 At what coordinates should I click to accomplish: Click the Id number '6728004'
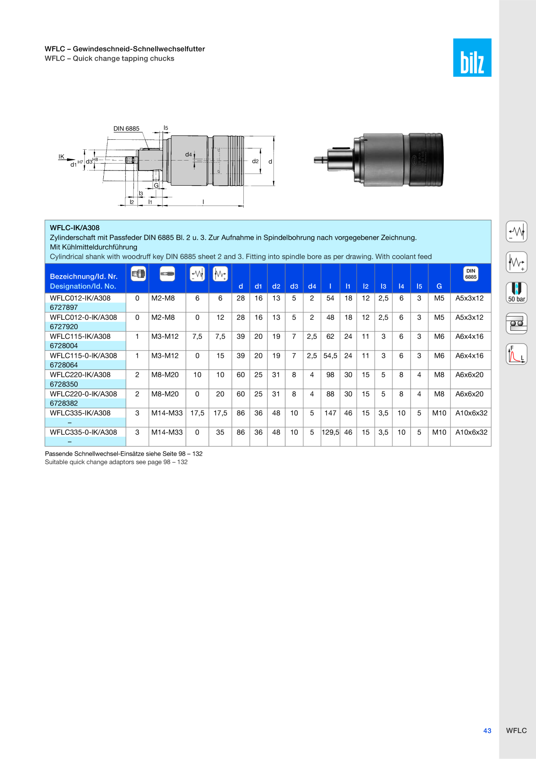[x=64, y=346]
